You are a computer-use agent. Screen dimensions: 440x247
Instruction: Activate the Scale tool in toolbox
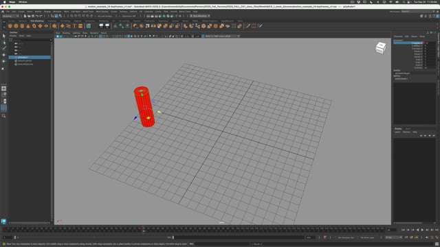pyautogui.click(x=3, y=68)
